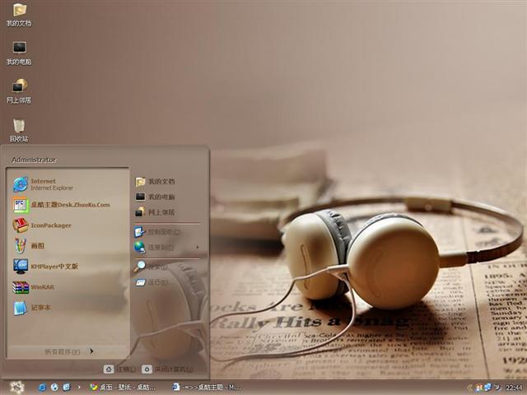Launch IconPackager from the Start menu
527x395 pixels.
click(x=49, y=225)
